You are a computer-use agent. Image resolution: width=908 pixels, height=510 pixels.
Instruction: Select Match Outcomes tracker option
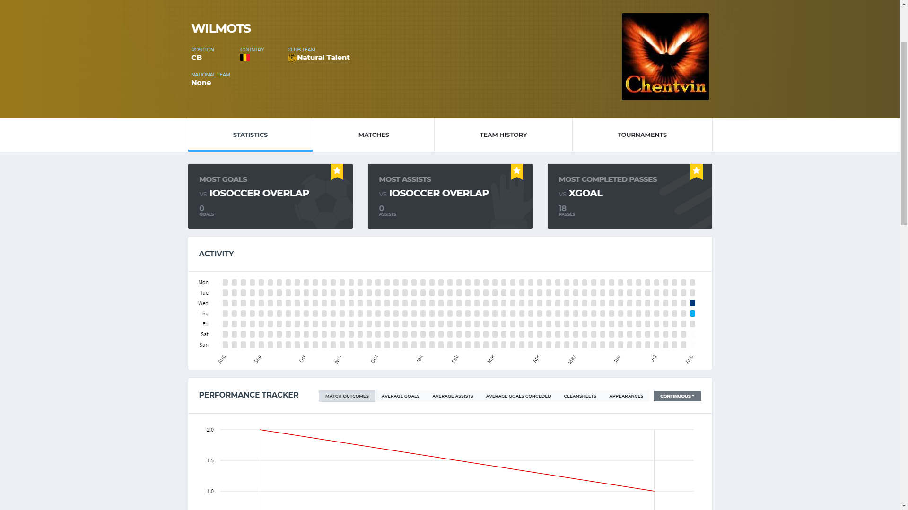347,396
